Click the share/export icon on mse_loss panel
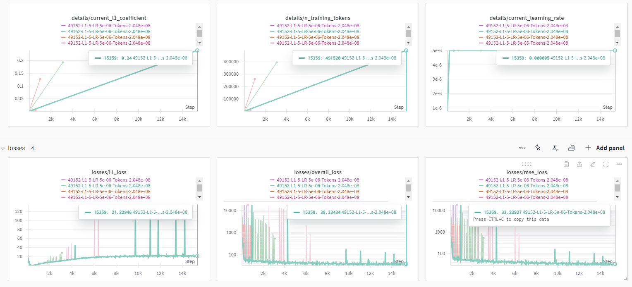The height and width of the screenshot is (287, 632). click(579, 164)
